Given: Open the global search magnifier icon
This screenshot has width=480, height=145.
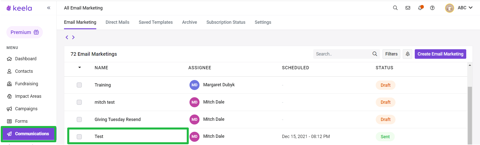Looking at the screenshot, I should [395, 8].
